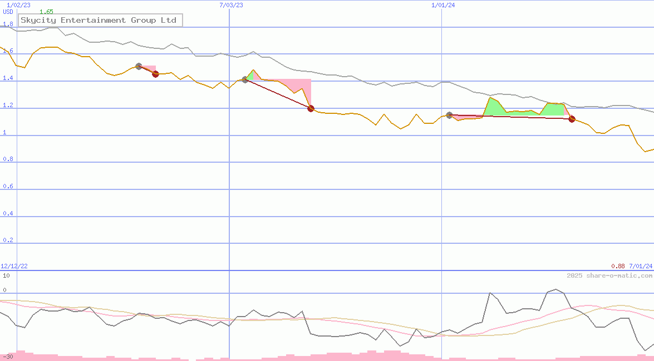This screenshot has width=654, height=361.
Task: Select the 1/02/23 date label
Action: pyautogui.click(x=18, y=5)
